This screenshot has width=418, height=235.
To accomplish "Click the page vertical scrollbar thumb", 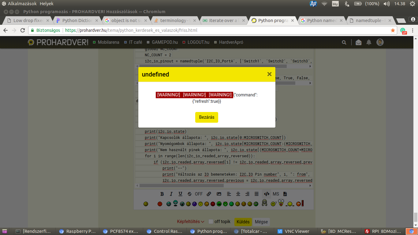I will [x=416, y=217].
